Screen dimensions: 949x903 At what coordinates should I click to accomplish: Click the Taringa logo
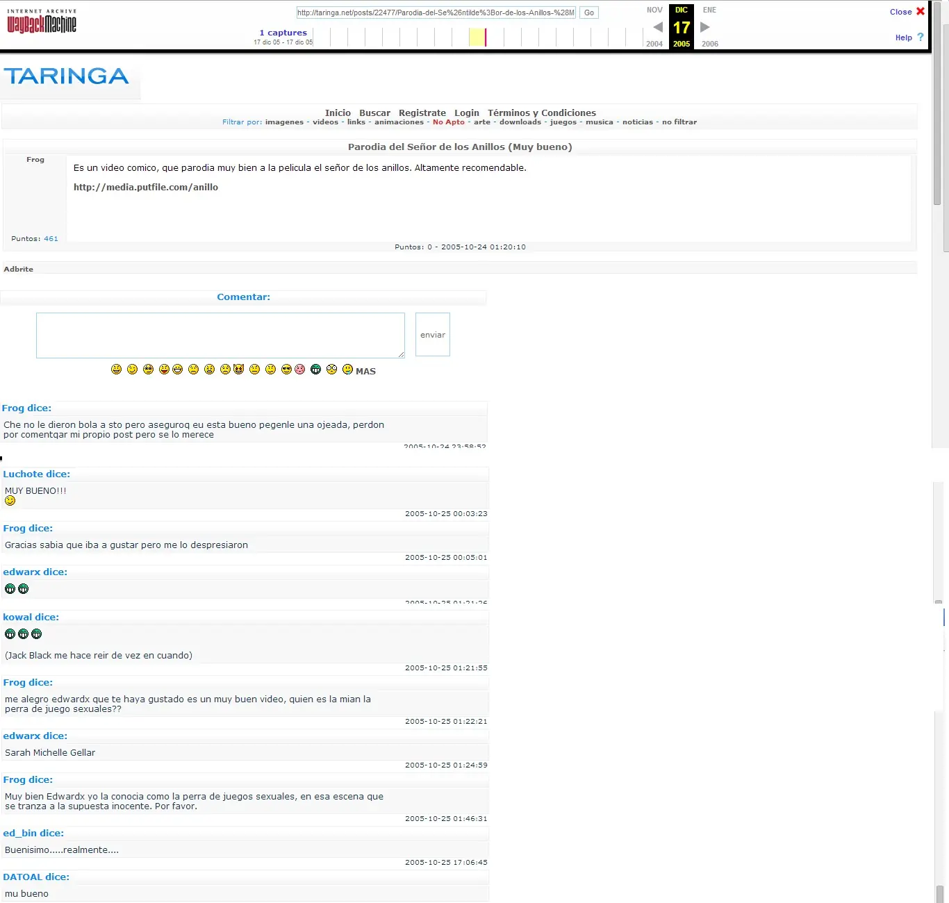(67, 76)
